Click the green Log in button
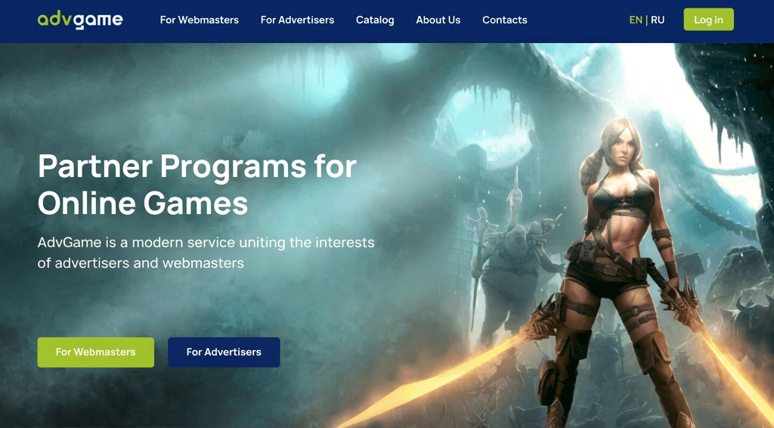Image resolution: width=774 pixels, height=428 pixels. click(708, 20)
